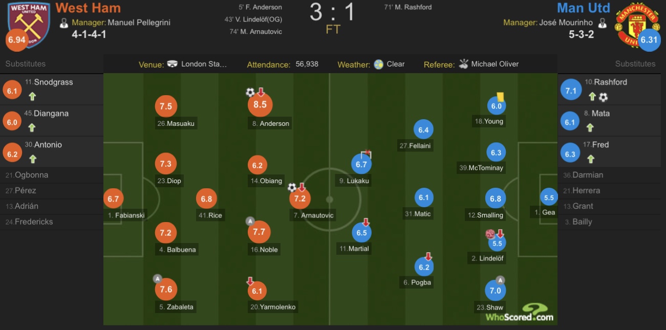Click the weather icon next to Clear

[x=379, y=64]
